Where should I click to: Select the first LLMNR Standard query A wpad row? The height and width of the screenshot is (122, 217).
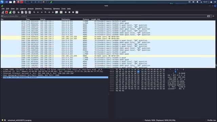click(108, 21)
